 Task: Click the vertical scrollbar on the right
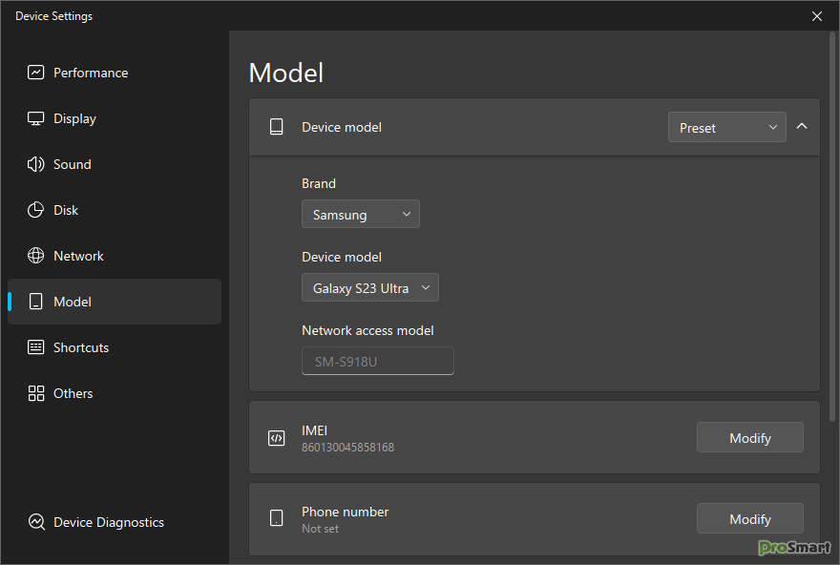click(x=832, y=229)
